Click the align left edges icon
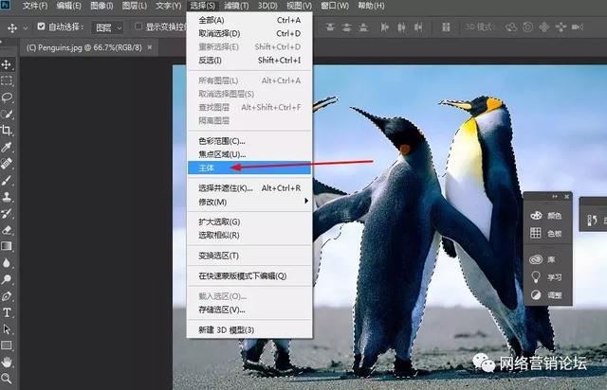The width and height of the screenshot is (607, 390). click(384, 27)
